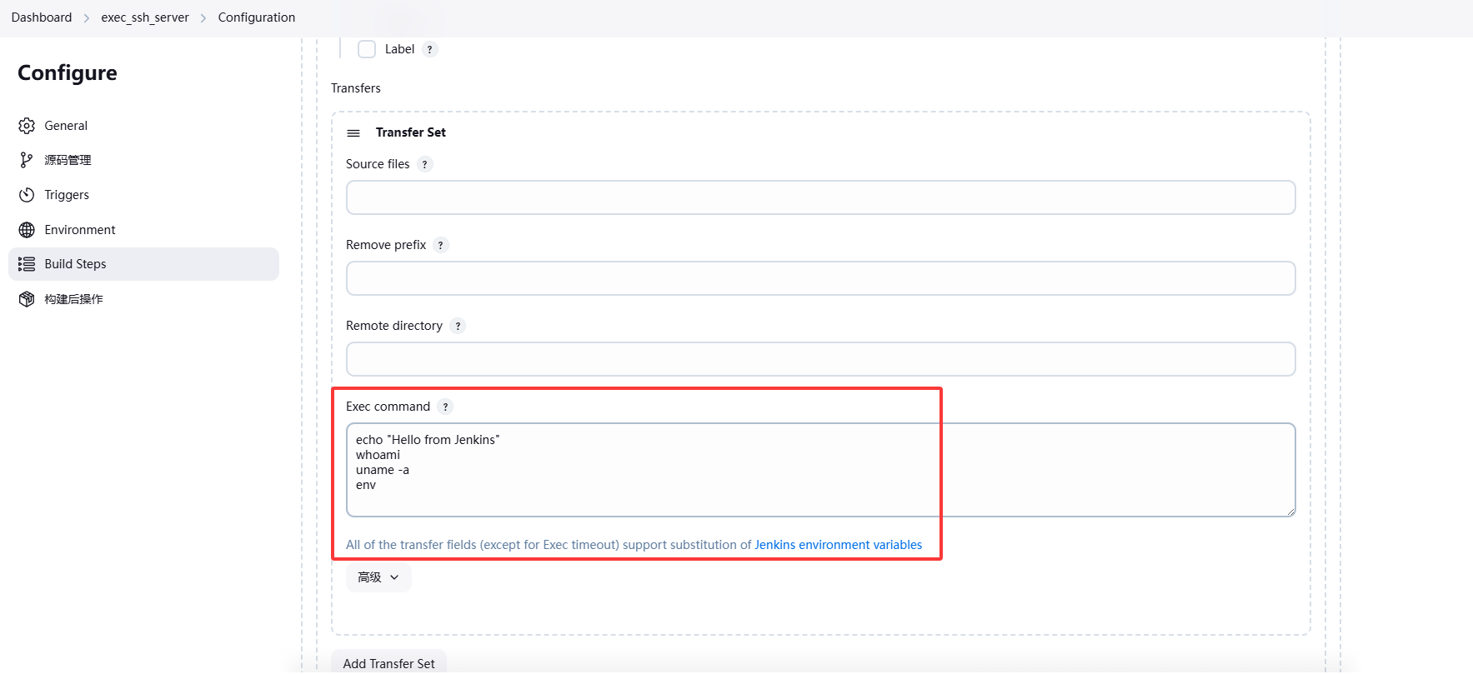Click the 构建后操作 package icon
The width and height of the screenshot is (1473, 674).
(x=27, y=299)
